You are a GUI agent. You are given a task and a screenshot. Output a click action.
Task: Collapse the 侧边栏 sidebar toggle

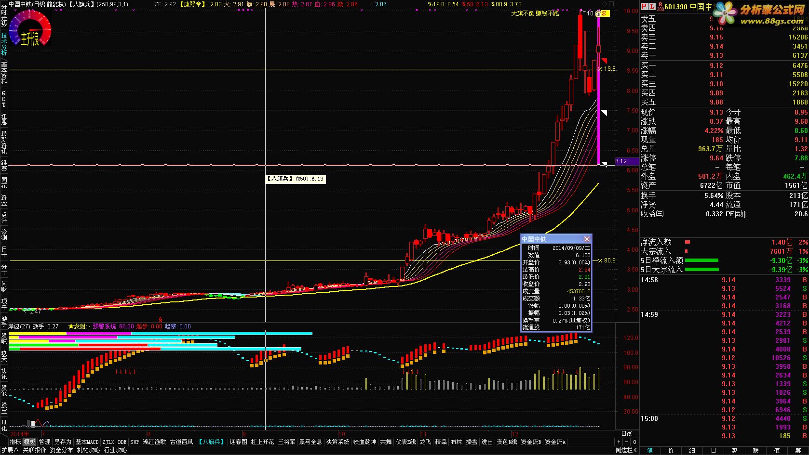click(x=627, y=450)
